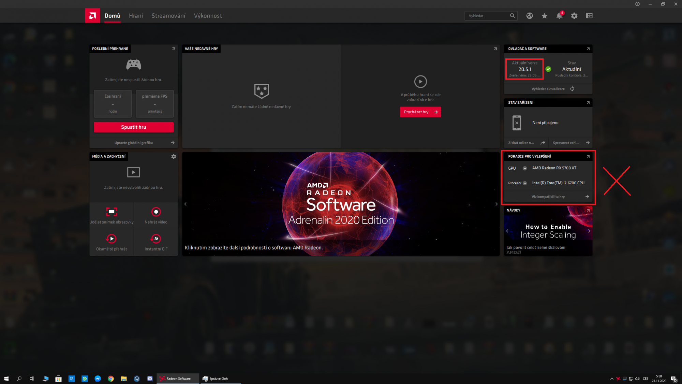Go to next banner slide arrow
Screen dimensions: 682x384
point(496,204)
